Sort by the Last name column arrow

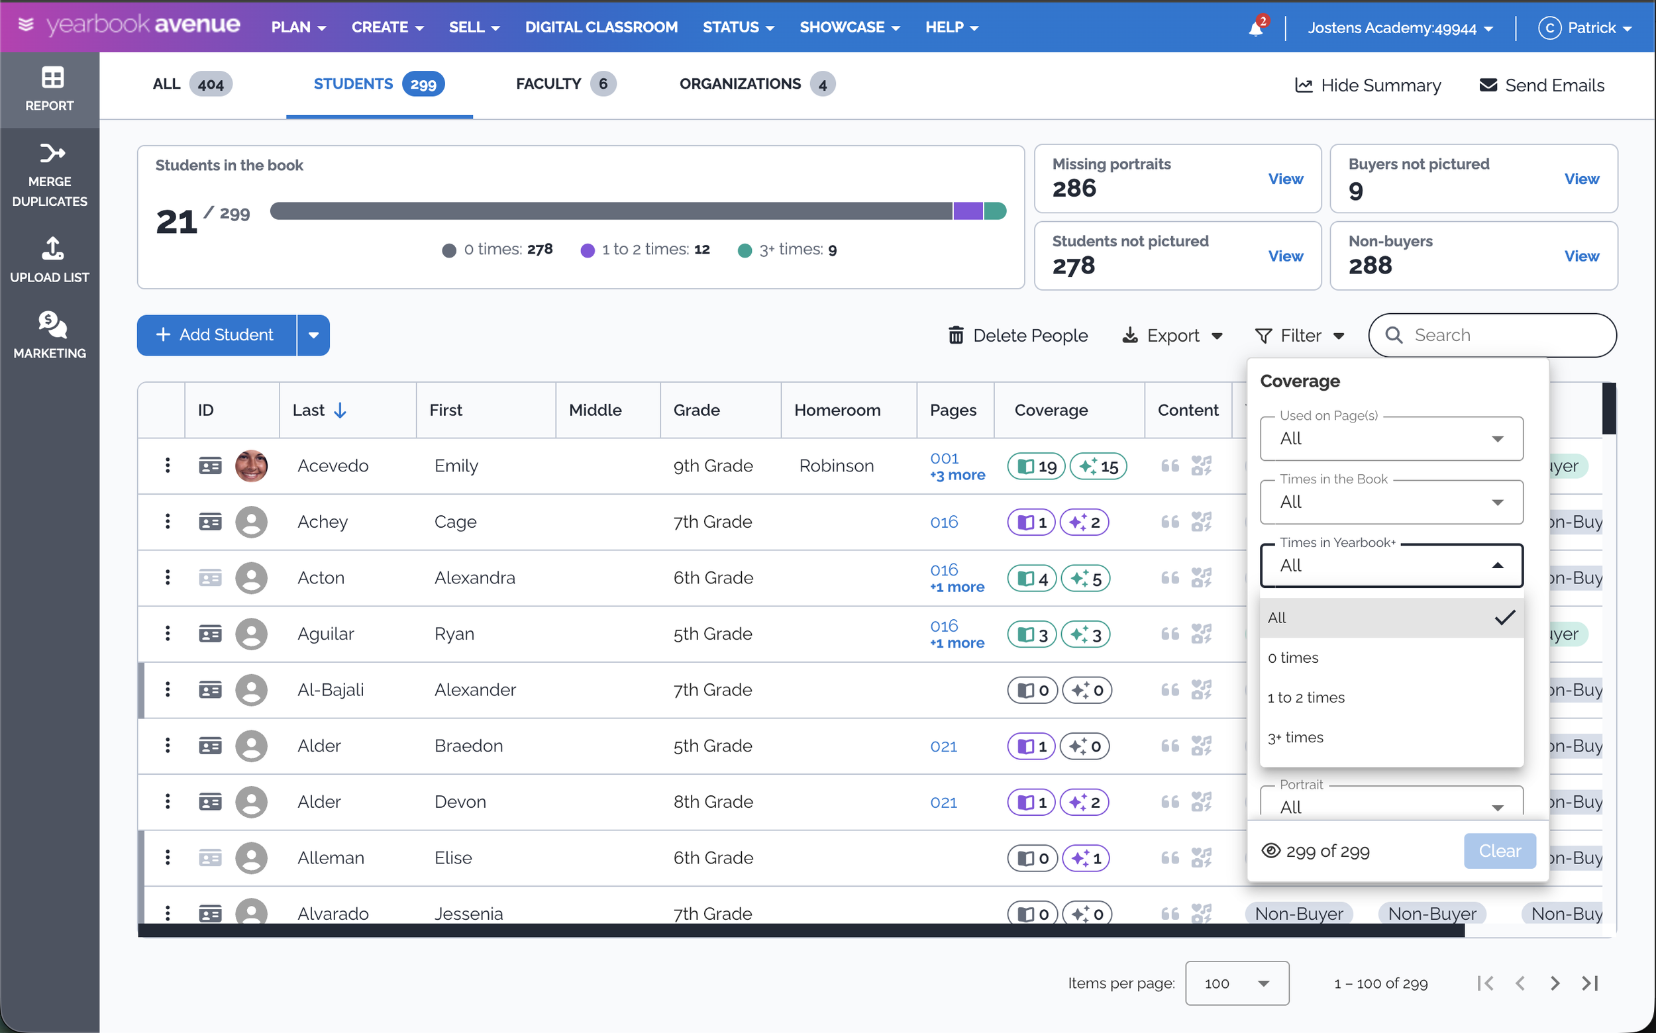point(340,411)
